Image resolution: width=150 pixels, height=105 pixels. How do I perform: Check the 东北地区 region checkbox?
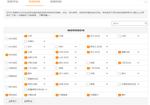7,47
